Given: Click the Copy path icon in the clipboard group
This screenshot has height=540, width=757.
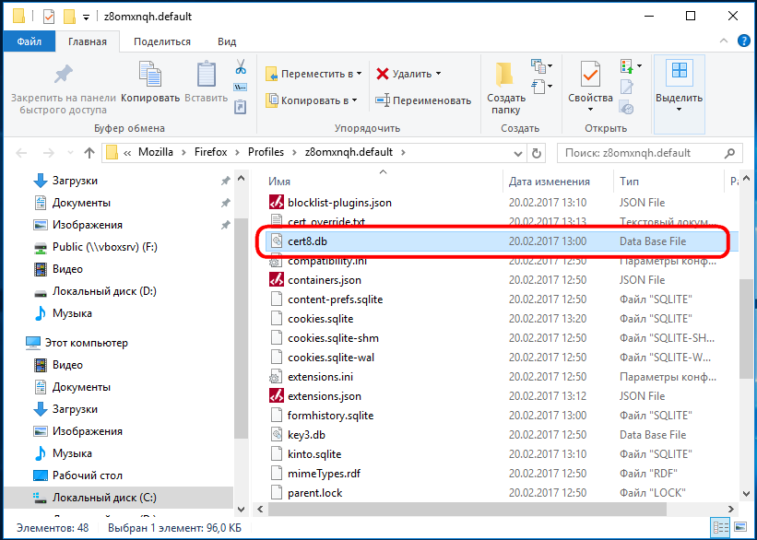Looking at the screenshot, I should pos(241,88).
